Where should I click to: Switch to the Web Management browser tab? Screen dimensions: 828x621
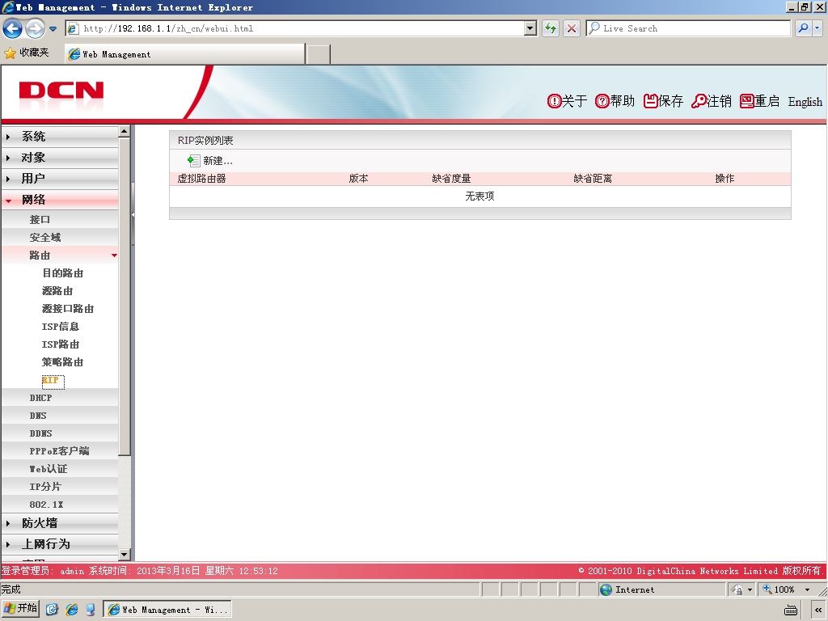coord(185,54)
